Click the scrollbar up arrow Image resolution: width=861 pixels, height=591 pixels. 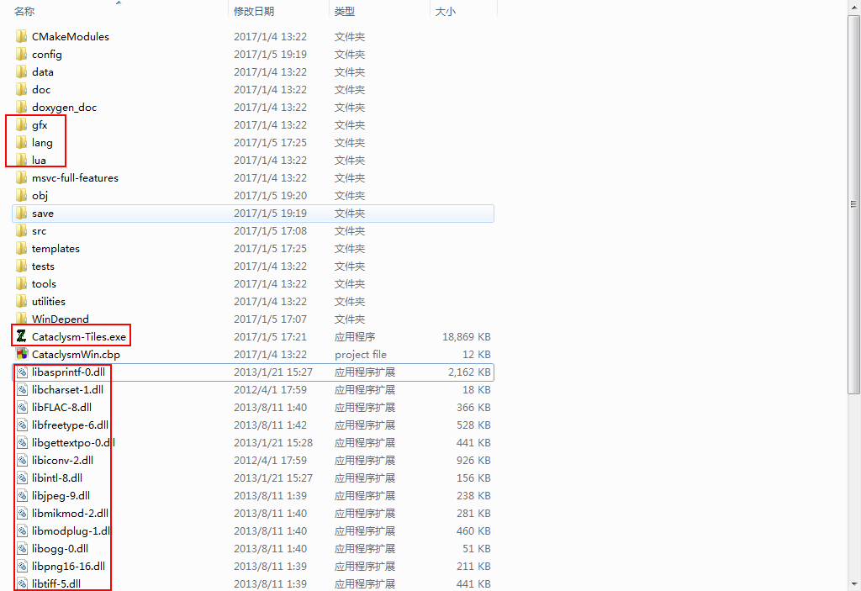pos(853,7)
